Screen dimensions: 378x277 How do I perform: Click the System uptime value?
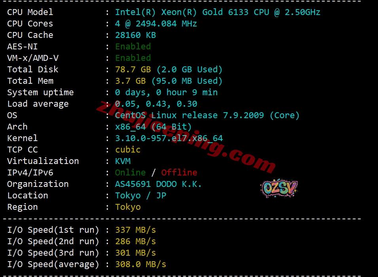(166, 92)
